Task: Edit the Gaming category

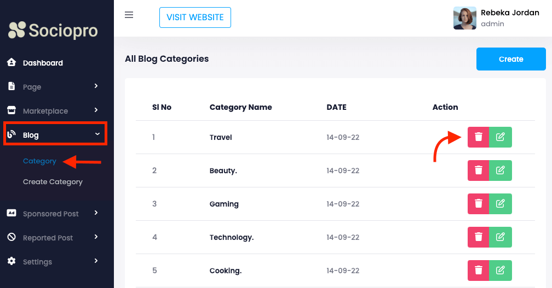Action: click(501, 204)
